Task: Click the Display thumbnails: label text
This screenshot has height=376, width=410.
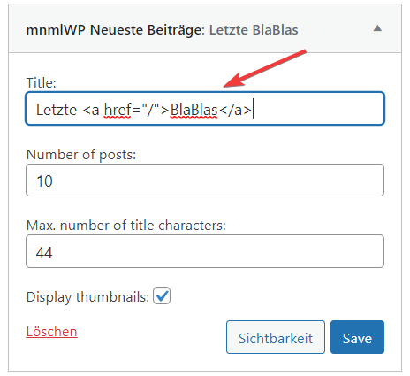Action: (x=87, y=297)
